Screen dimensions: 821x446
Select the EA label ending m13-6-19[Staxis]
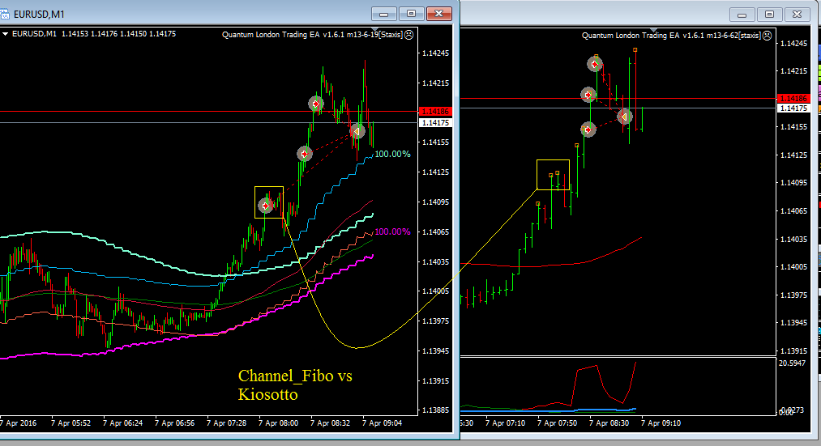click(x=313, y=35)
